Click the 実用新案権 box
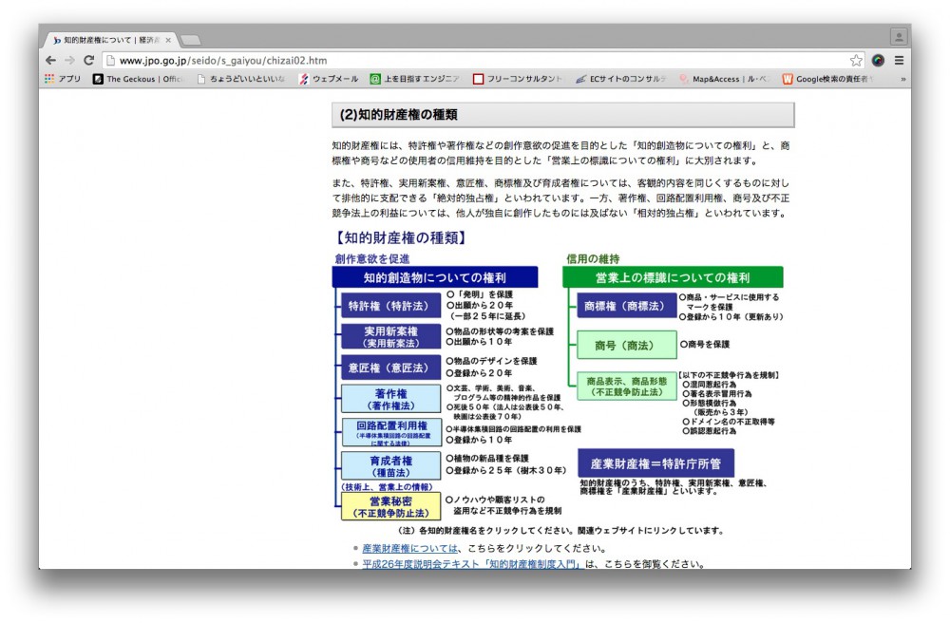 coord(390,336)
